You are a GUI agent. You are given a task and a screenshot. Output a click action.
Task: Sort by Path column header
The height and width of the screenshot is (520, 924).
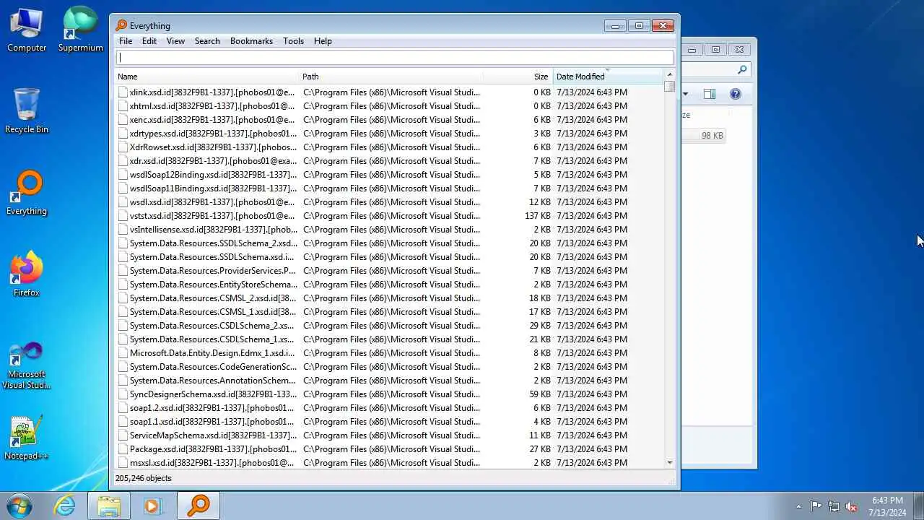[392, 77]
